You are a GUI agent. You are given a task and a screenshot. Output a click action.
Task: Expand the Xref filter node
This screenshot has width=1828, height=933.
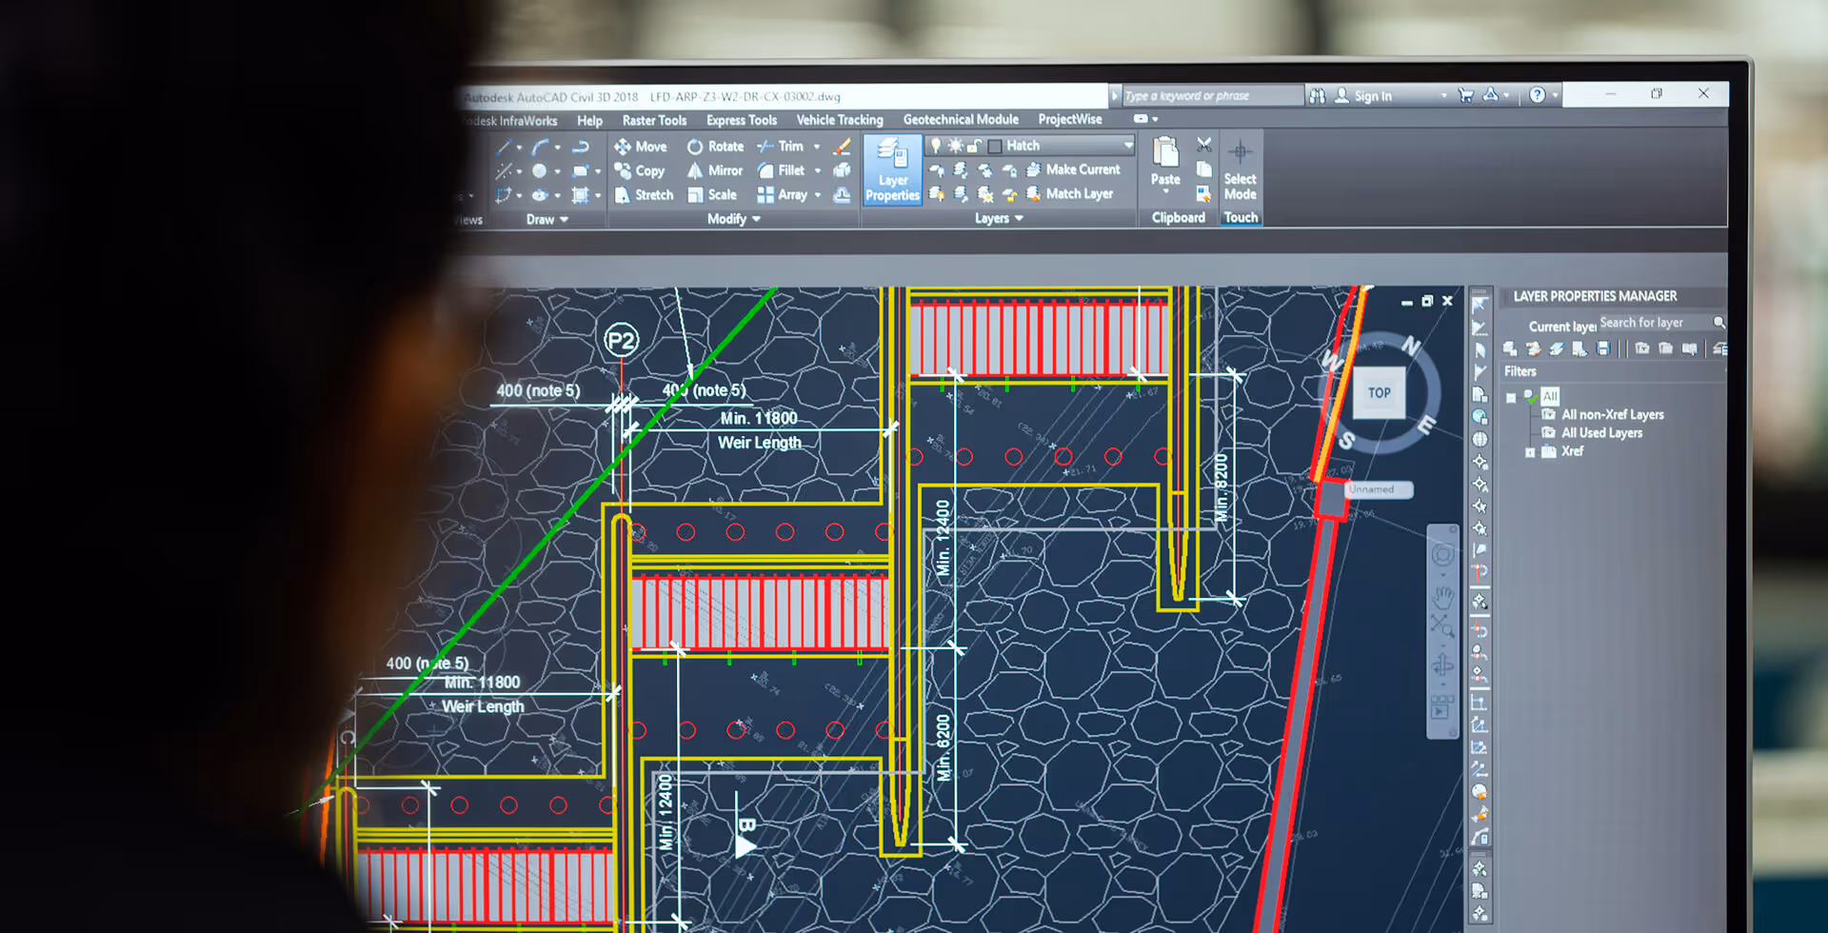1530,452
